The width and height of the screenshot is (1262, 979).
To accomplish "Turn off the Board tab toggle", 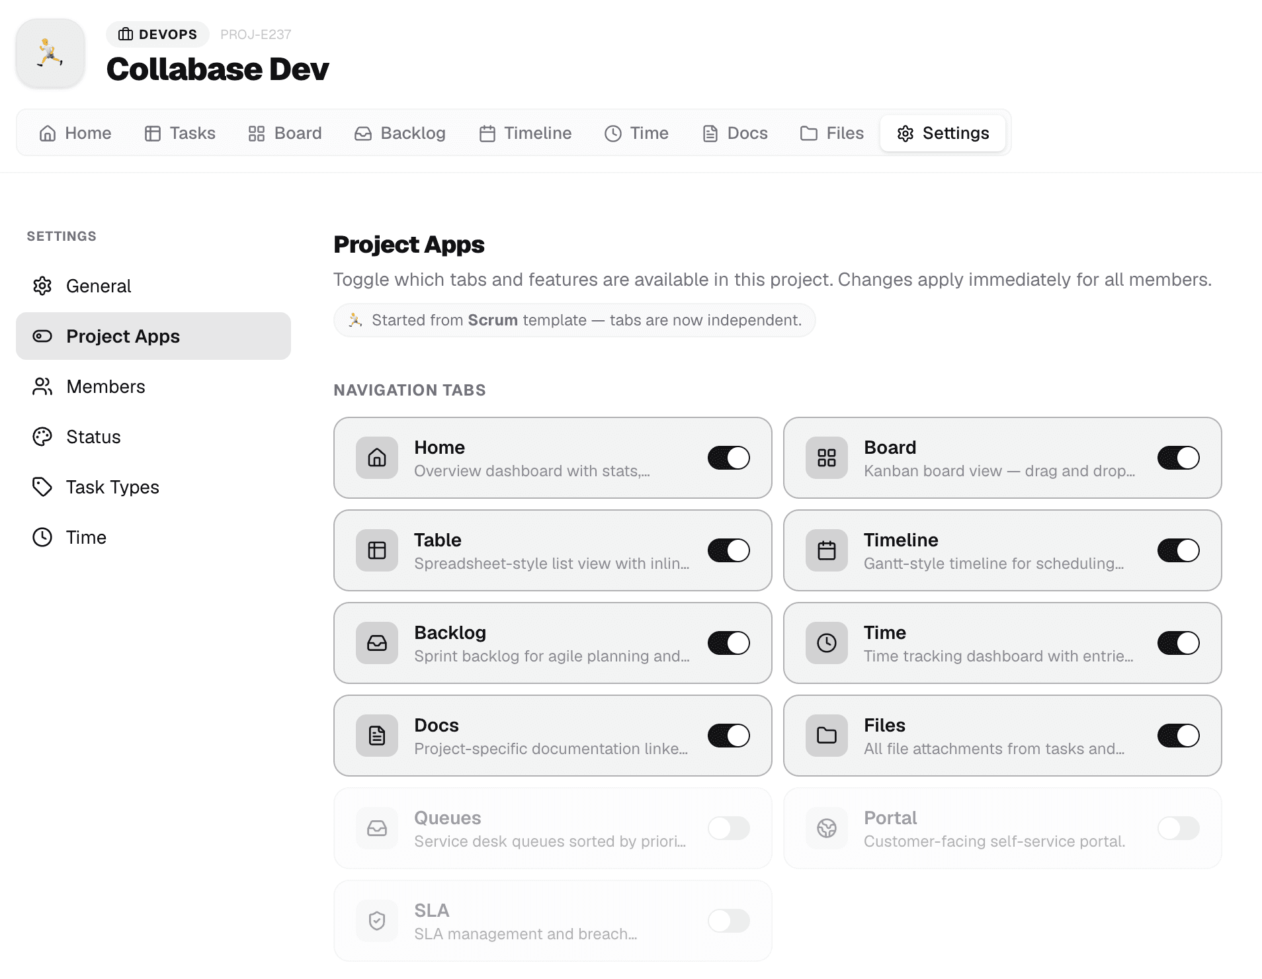I will (x=1179, y=458).
